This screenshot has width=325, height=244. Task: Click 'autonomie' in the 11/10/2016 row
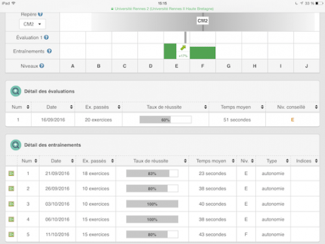pyautogui.click(x=273, y=234)
